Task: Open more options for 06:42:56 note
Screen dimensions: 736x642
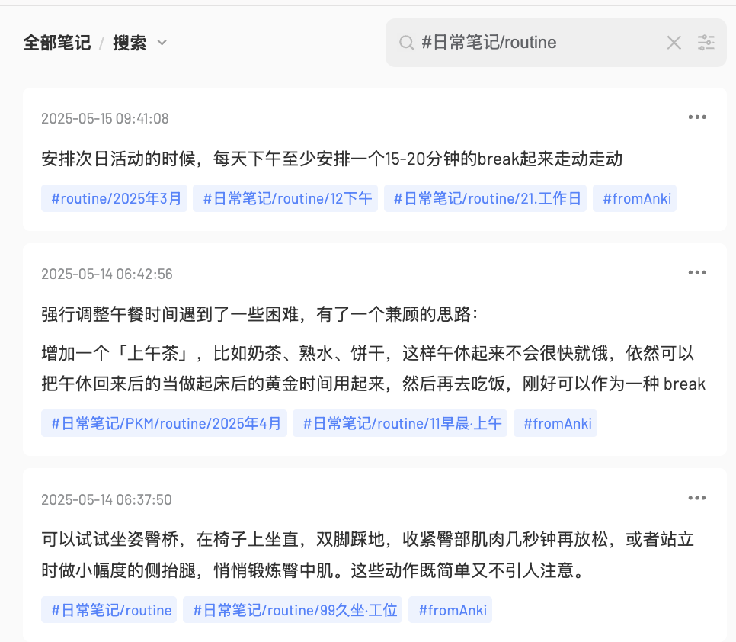Action: [697, 272]
